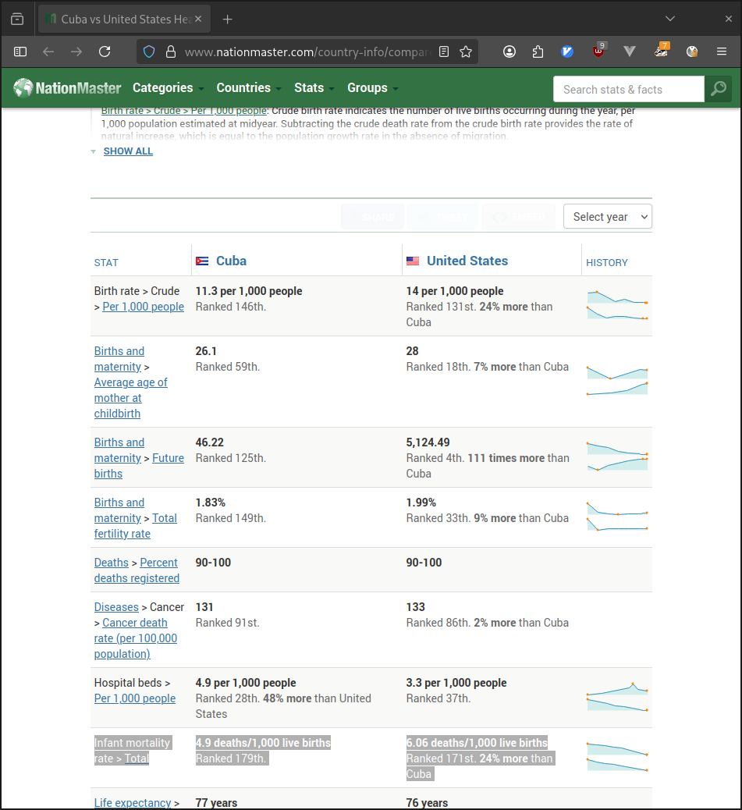Toggle the Firefox sidebar icon
Screen dimensions: 742x810
[x=20, y=52]
